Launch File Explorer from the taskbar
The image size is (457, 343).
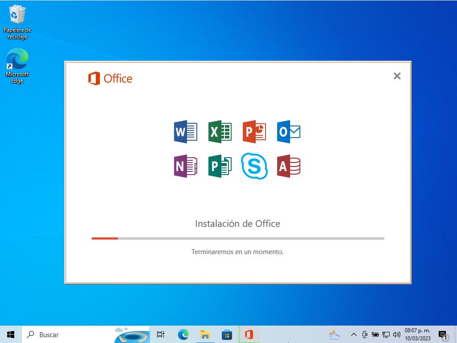[205, 334]
